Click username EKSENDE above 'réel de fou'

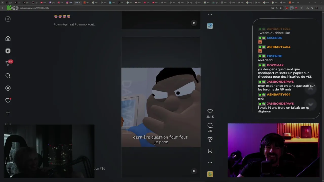click(274, 56)
